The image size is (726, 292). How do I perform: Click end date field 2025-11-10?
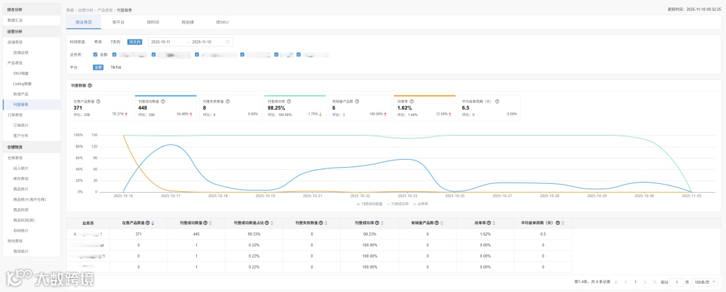click(202, 42)
